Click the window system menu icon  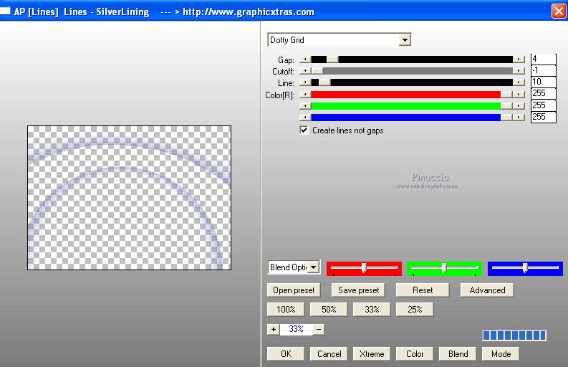(5, 11)
